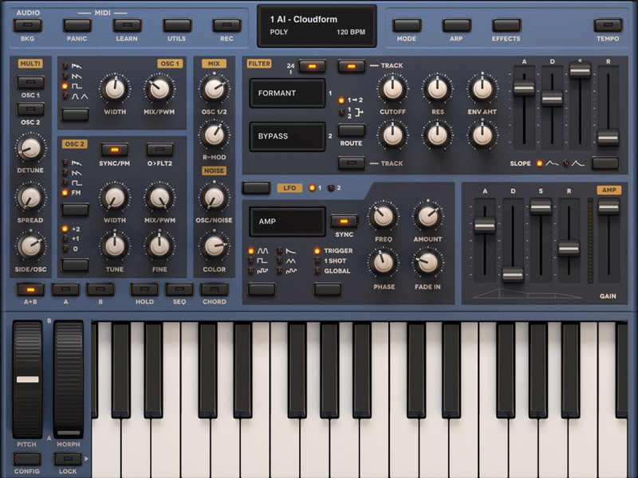Click the AMP GAIN slider handle
638x478 pixels.
(608, 206)
